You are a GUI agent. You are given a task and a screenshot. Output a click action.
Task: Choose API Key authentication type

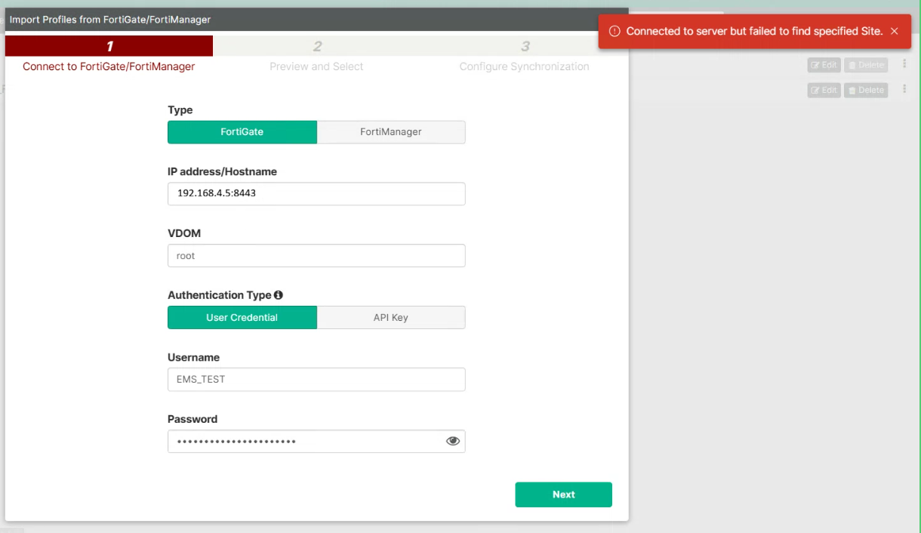391,318
